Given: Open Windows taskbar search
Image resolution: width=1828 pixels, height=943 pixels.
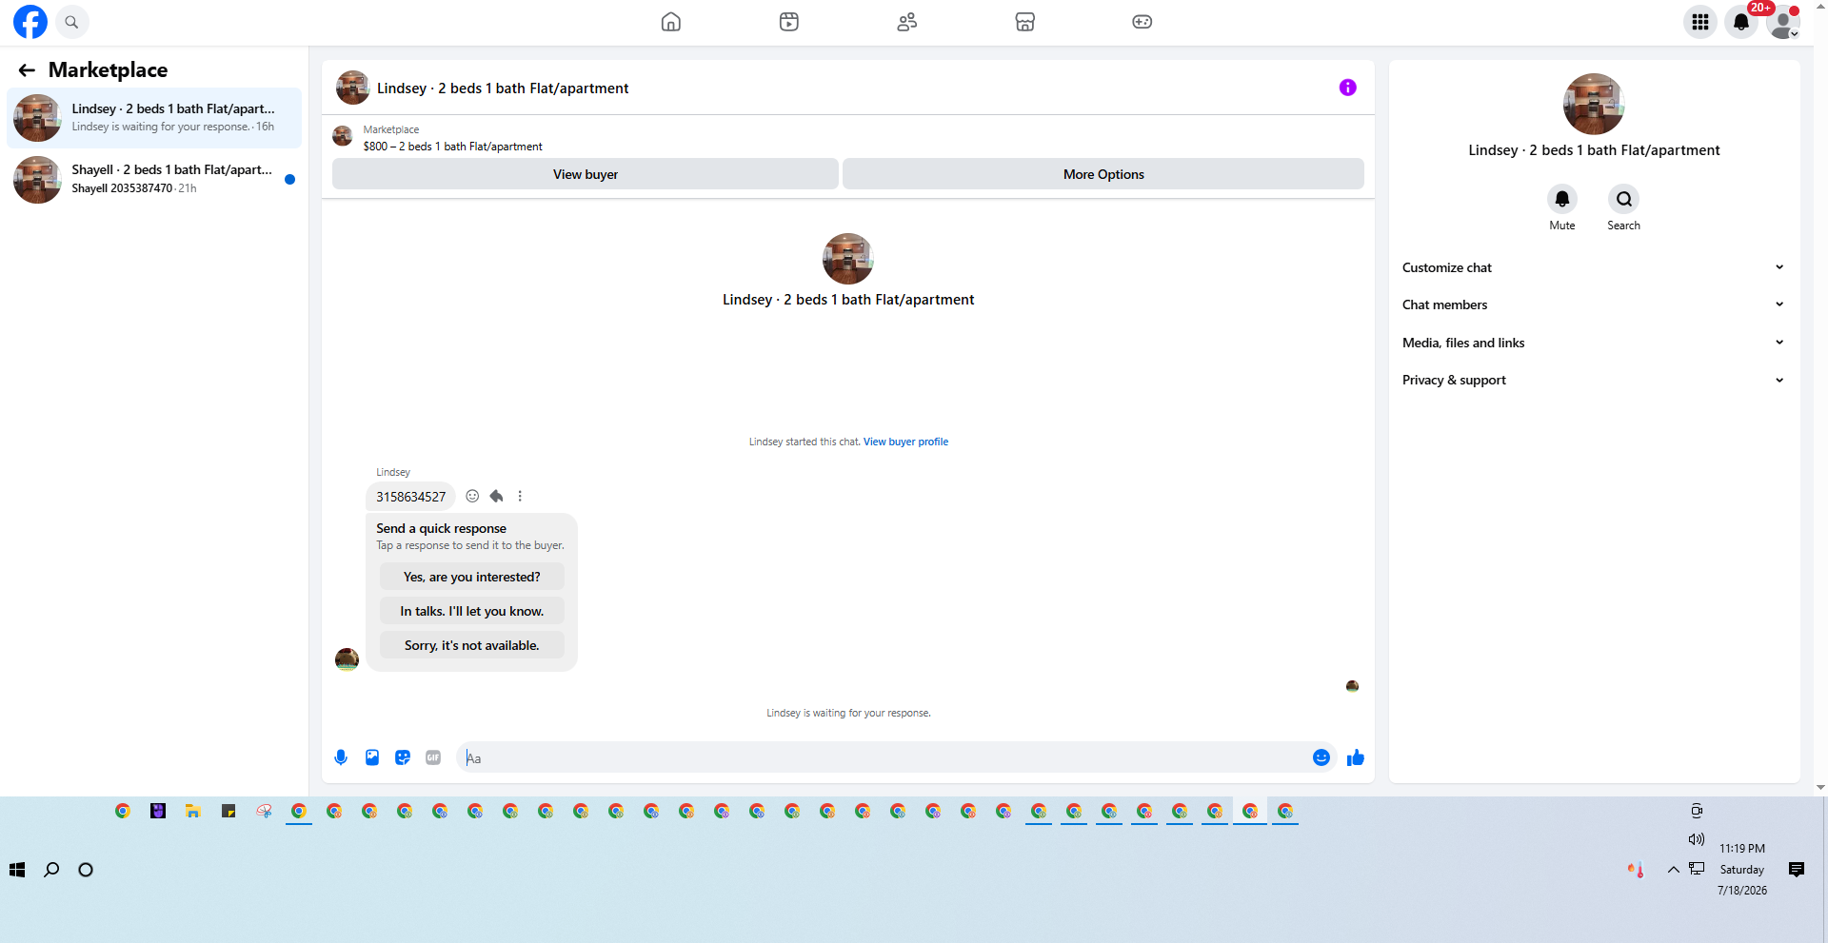Looking at the screenshot, I should point(51,870).
